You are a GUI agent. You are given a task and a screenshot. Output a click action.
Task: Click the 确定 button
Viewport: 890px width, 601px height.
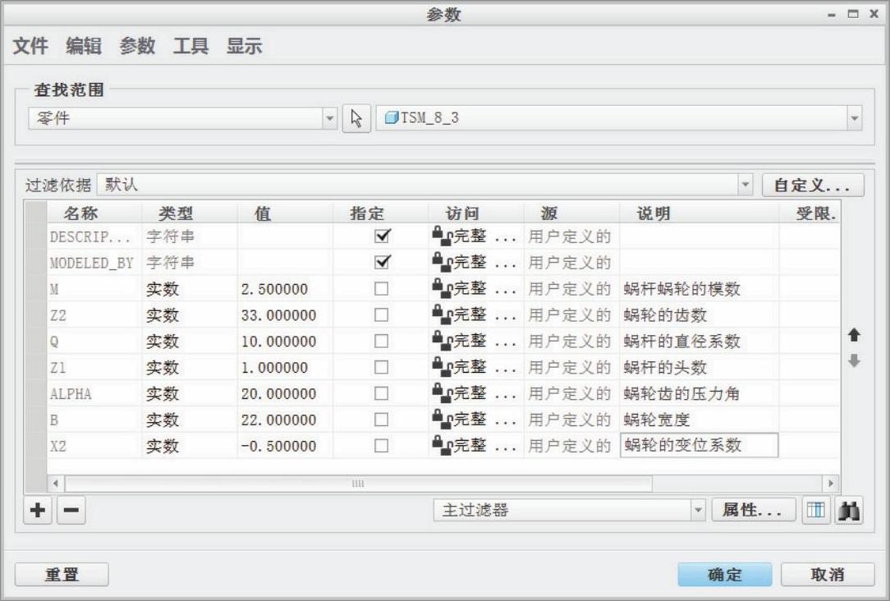click(725, 576)
